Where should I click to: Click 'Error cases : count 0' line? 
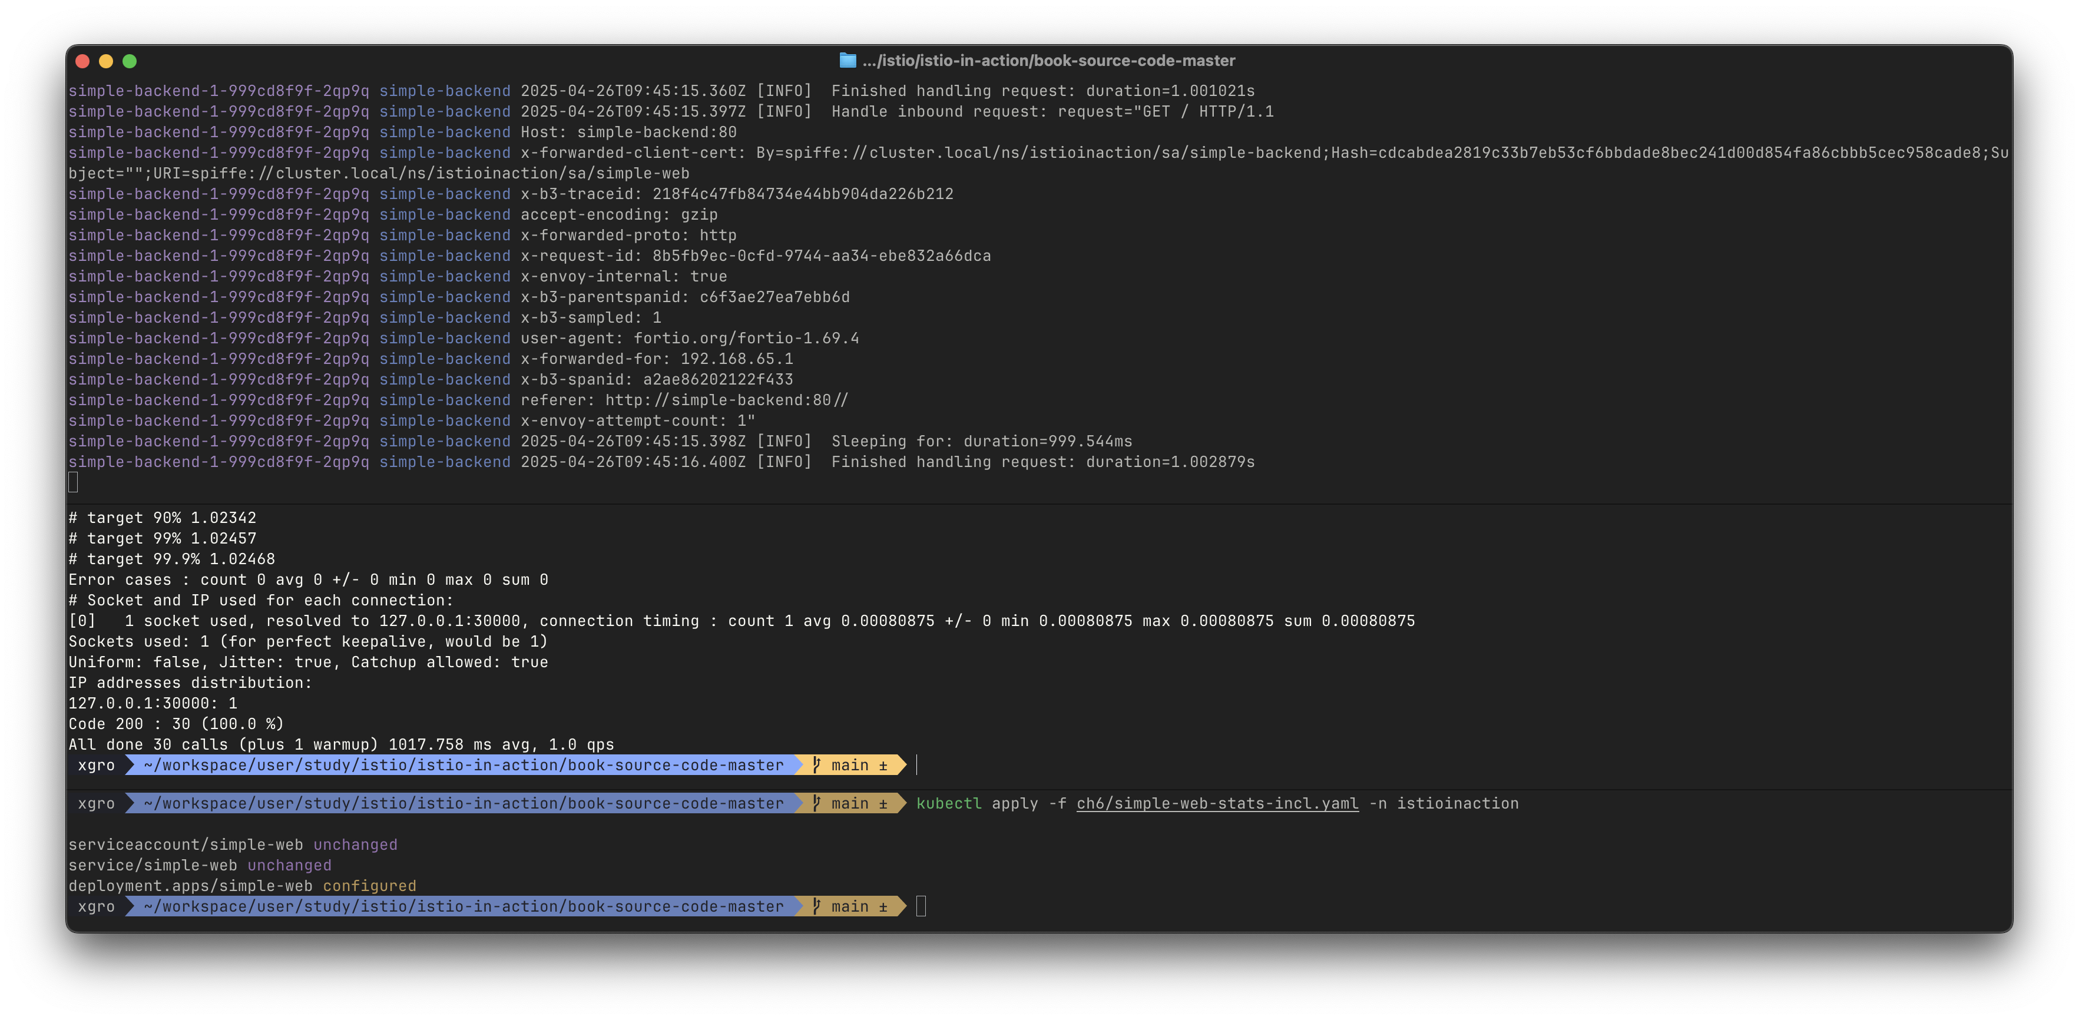(308, 580)
